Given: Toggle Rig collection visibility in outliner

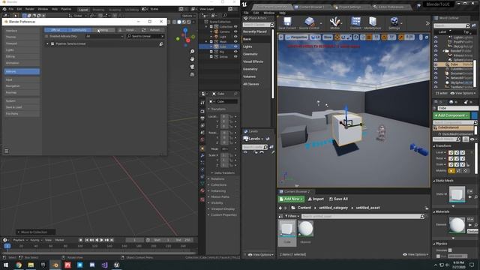Looking at the screenshot, I should 235,52.
